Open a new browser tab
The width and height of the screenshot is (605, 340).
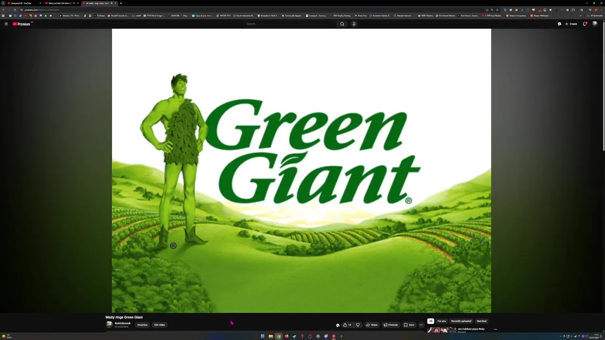(121, 3)
